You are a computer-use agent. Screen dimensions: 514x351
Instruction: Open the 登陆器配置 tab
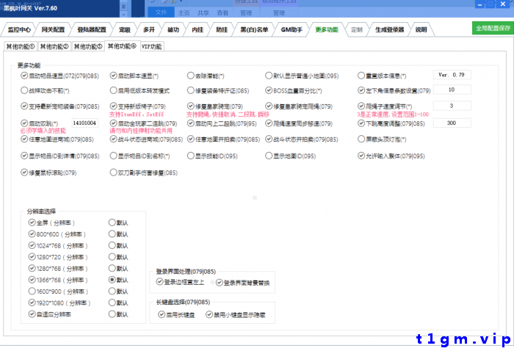pos(92,30)
